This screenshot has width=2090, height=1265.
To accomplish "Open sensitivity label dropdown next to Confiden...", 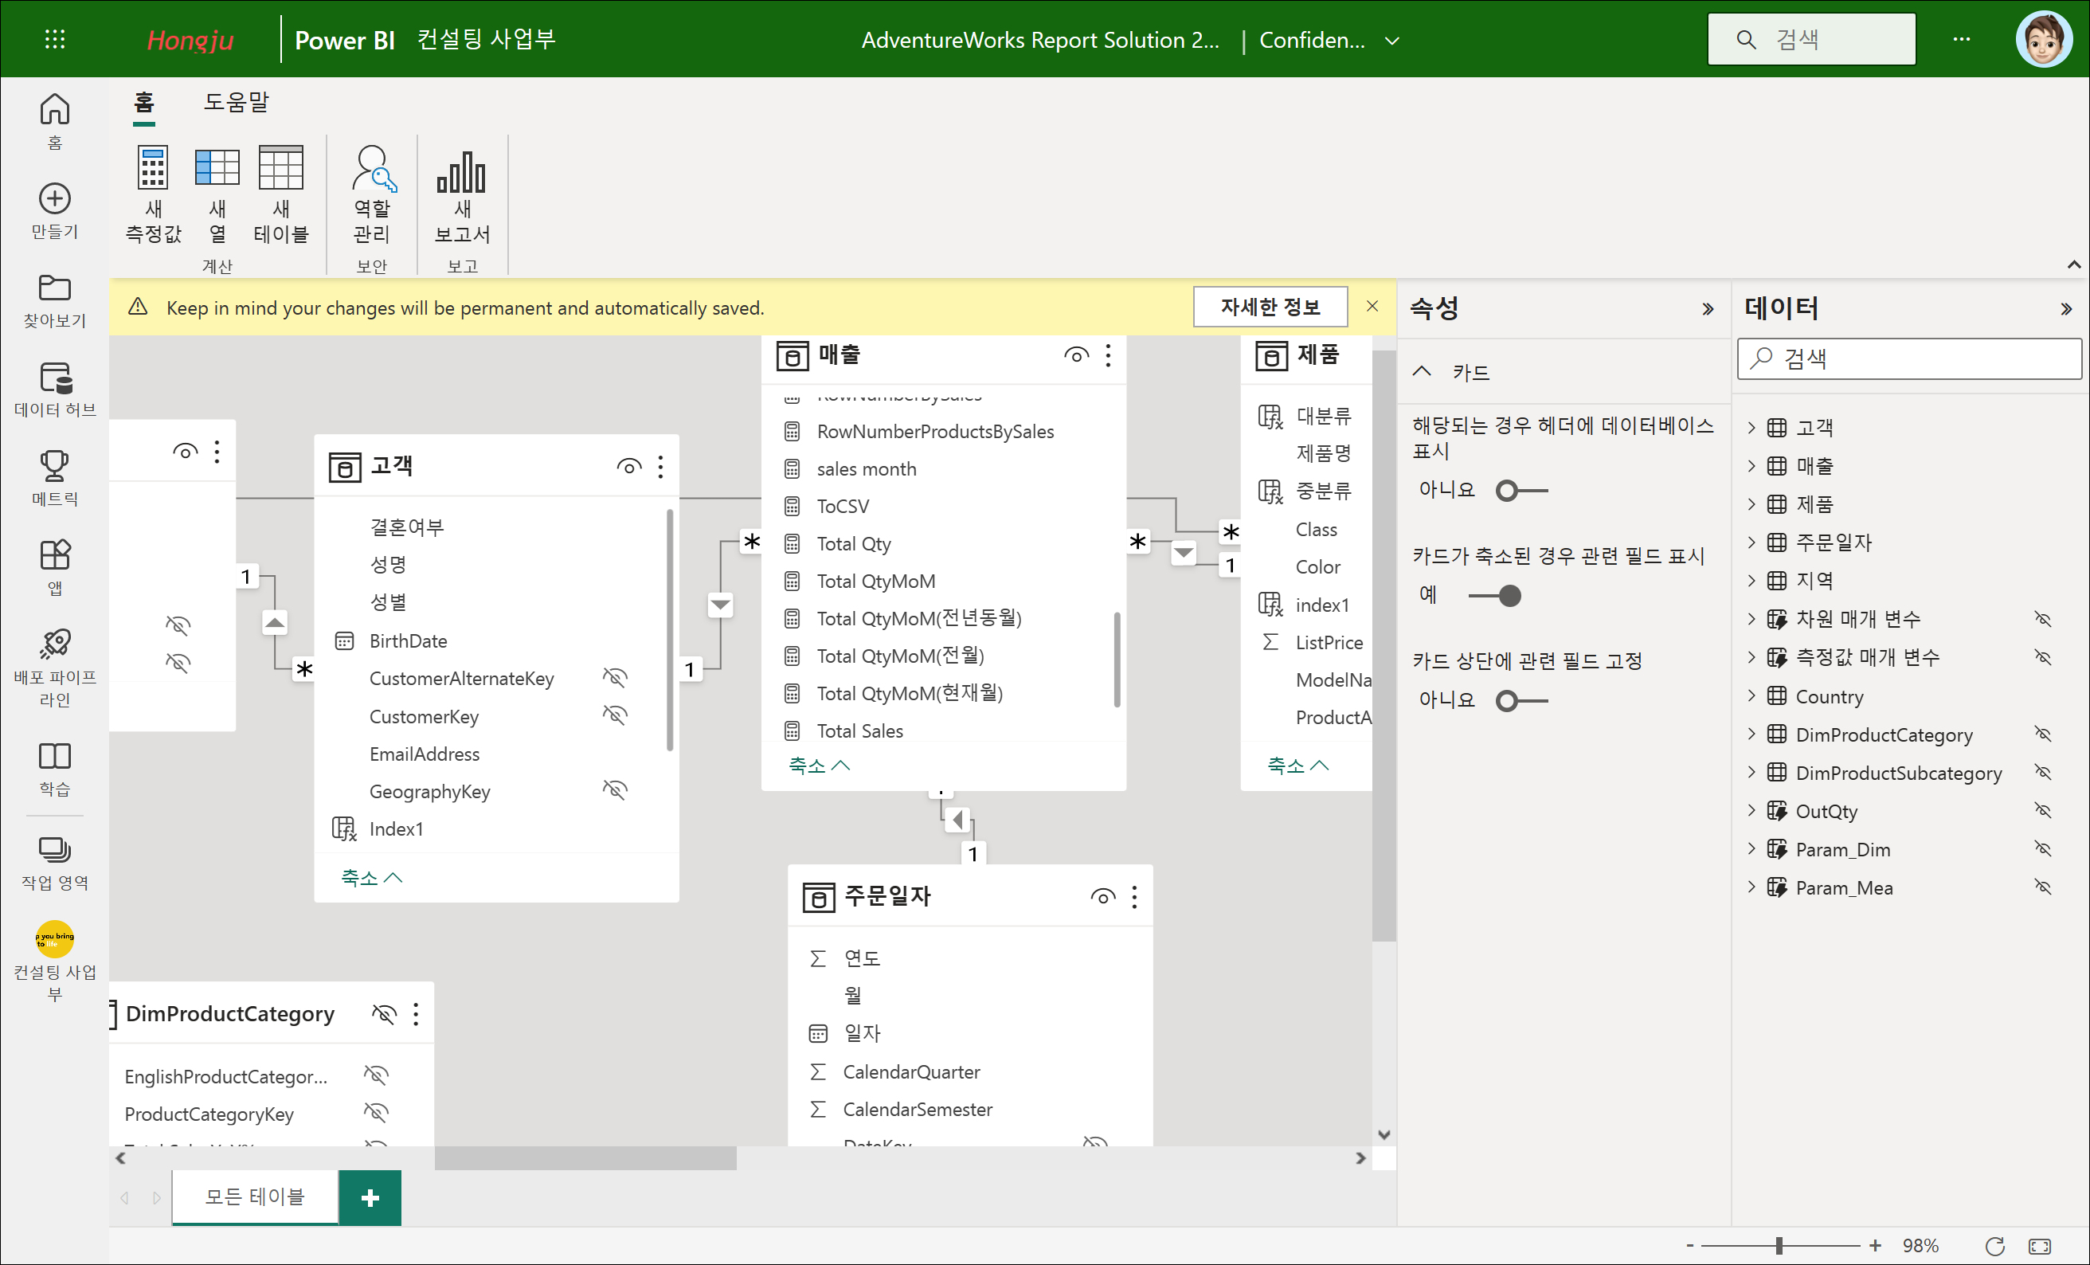I will pyautogui.click(x=1392, y=40).
